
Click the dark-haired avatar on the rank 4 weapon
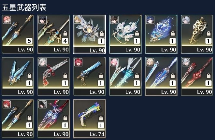[43, 20]
